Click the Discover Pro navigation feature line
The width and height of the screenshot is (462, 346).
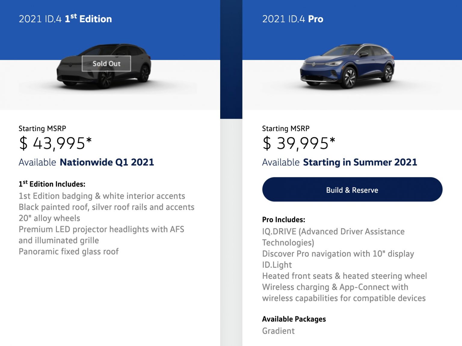coord(338,254)
